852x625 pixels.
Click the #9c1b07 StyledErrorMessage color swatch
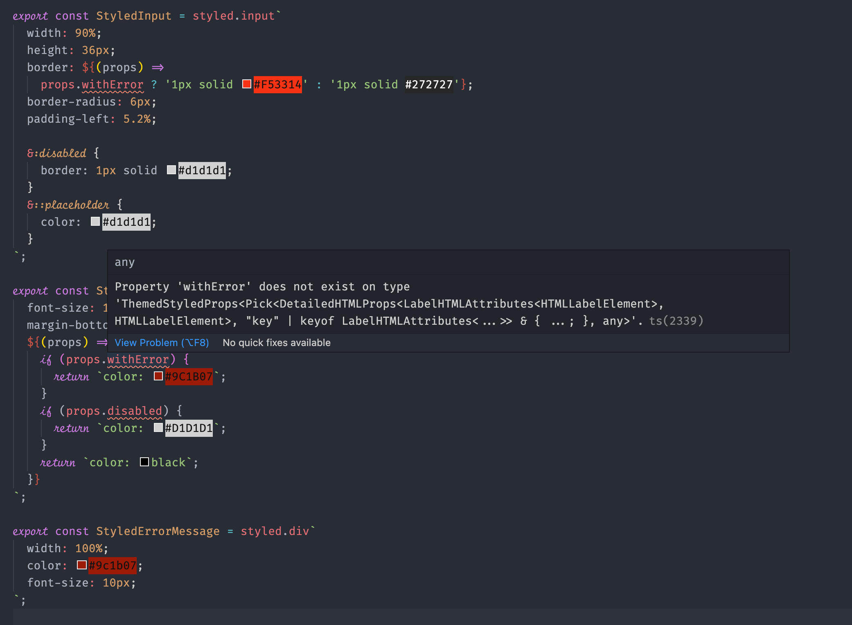coord(82,565)
